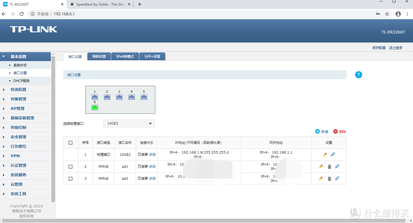Screen dimensions: 413x223
Task: Expand the AP管理 sidebar section
Action: click(18, 108)
